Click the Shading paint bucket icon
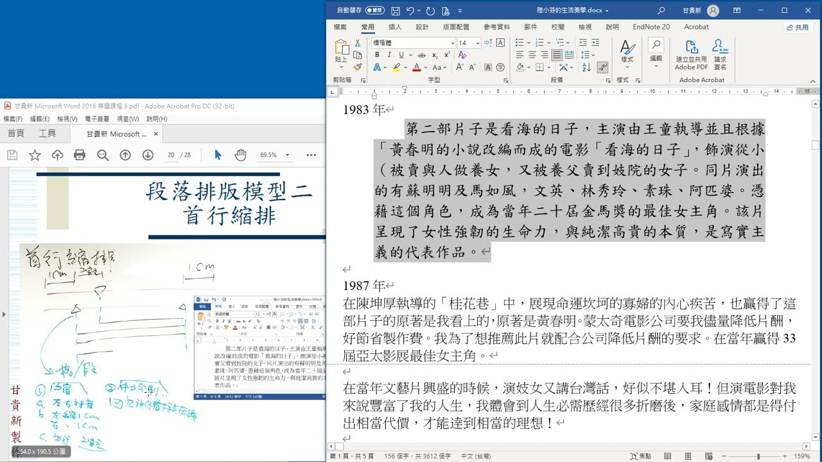Screen dimensions: 822x462 point(520,67)
